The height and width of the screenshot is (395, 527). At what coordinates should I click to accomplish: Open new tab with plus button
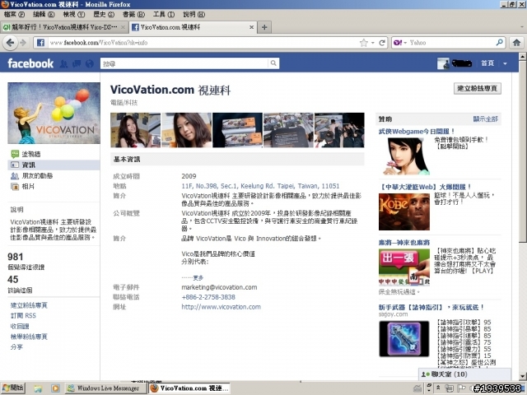coord(264,27)
